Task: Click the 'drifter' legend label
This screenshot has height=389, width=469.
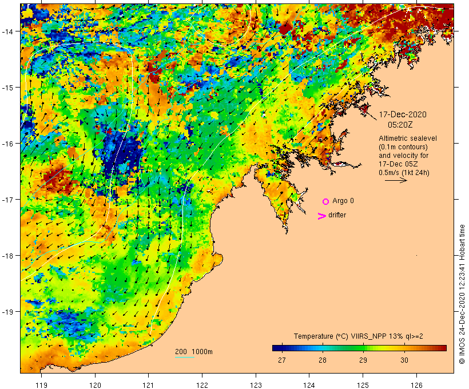Action: point(337,215)
